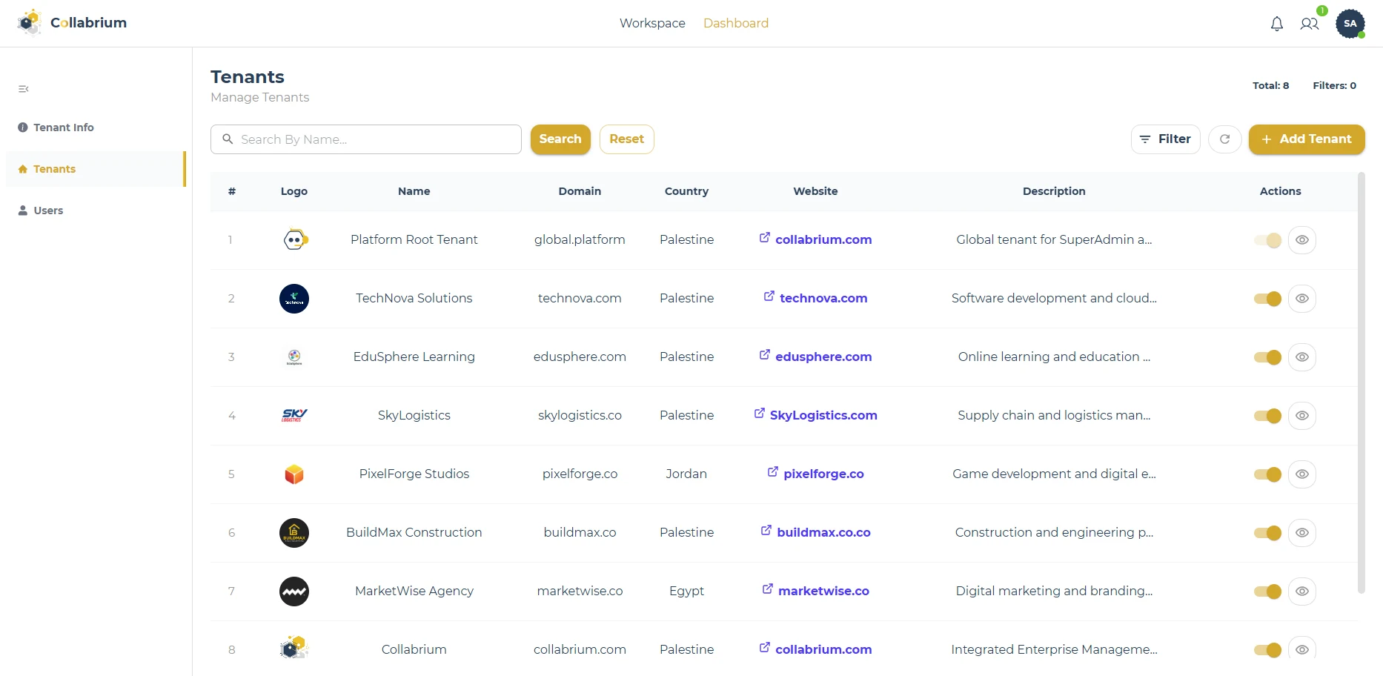Open buildmax.co.co website link
The width and height of the screenshot is (1383, 676).
coord(815,532)
